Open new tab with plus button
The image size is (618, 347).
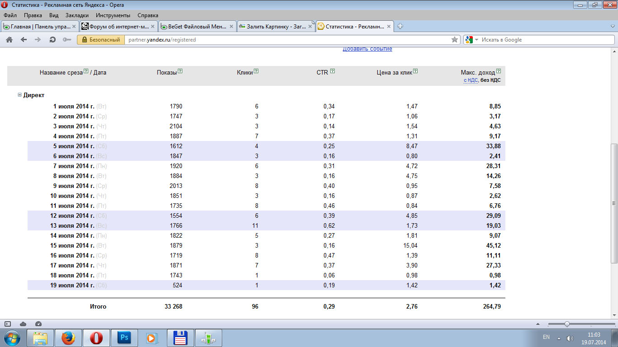(x=400, y=26)
